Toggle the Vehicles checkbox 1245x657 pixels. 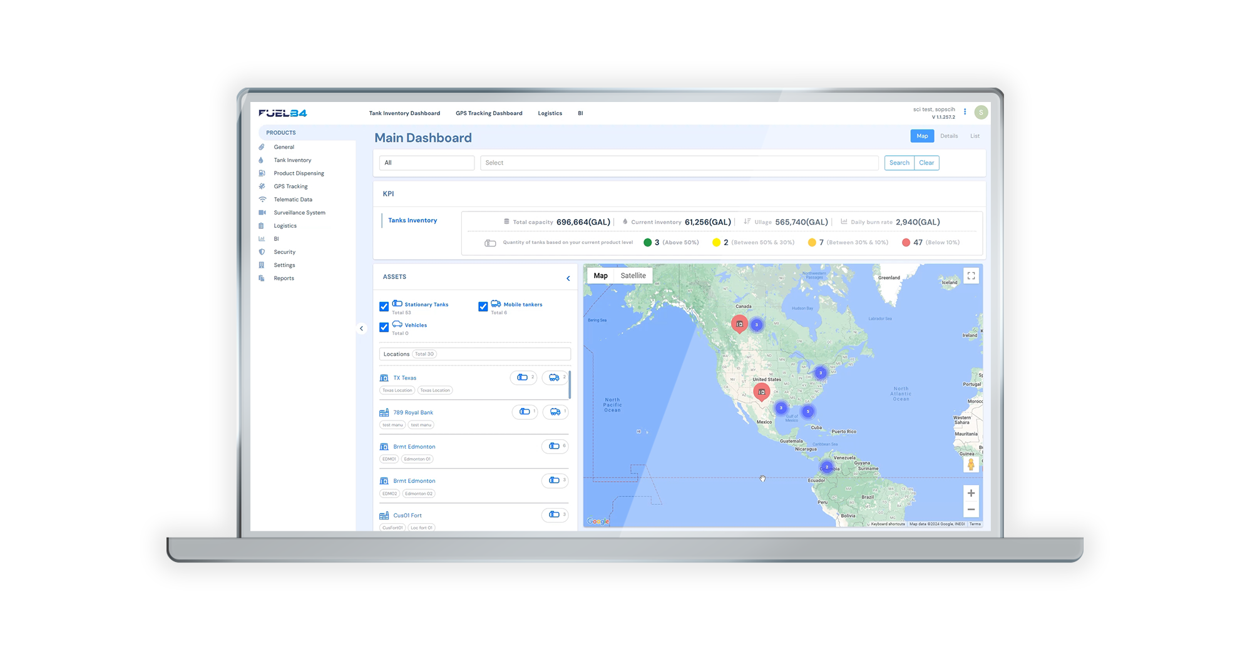(x=384, y=327)
